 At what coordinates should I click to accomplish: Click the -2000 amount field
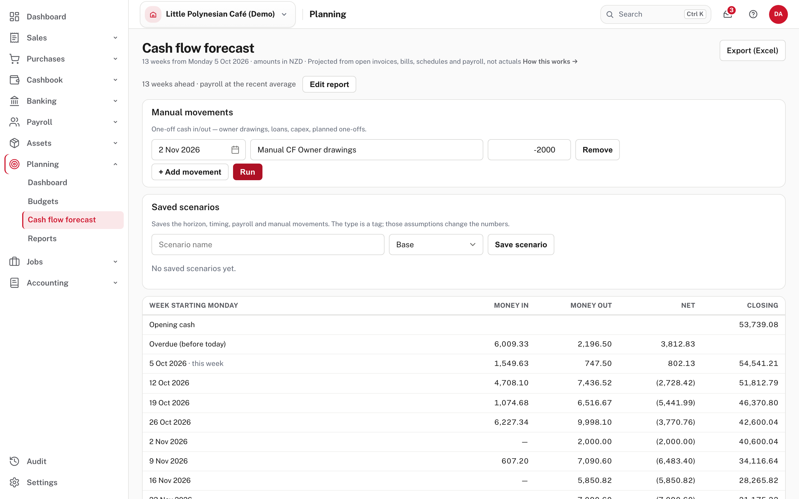tap(529, 150)
